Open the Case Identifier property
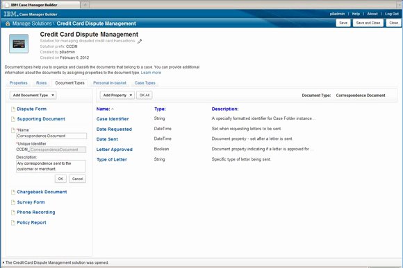403x268 pixels. coord(113,119)
